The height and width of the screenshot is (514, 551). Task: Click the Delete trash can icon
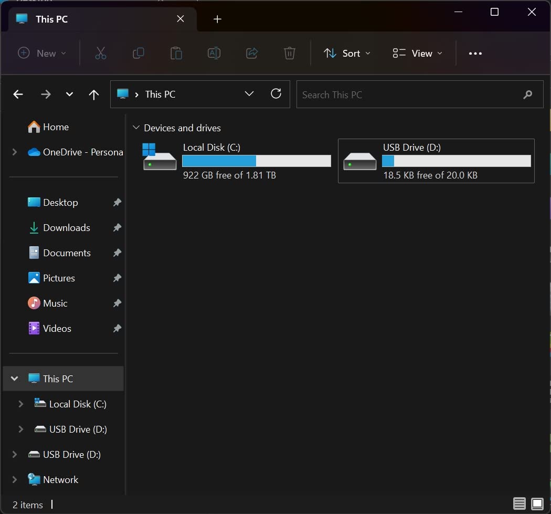click(x=290, y=54)
